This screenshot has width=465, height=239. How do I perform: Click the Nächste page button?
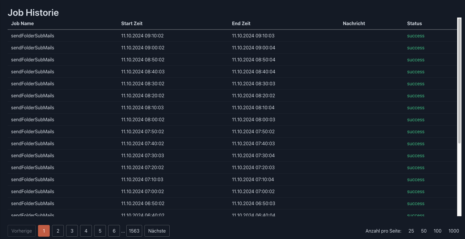[157, 231]
